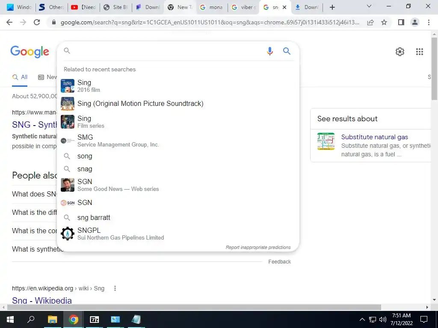Viewport: 438px width, 328px height.
Task: Open Chrome profile avatar menu
Action: [x=415, y=22]
